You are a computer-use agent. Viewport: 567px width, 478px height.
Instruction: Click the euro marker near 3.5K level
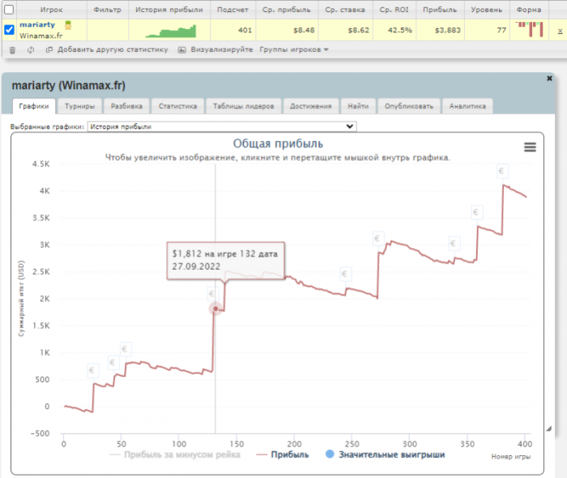[x=476, y=212]
